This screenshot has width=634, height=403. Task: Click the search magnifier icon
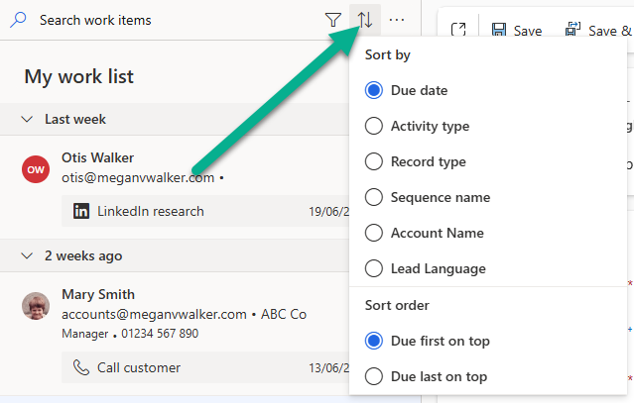click(19, 20)
